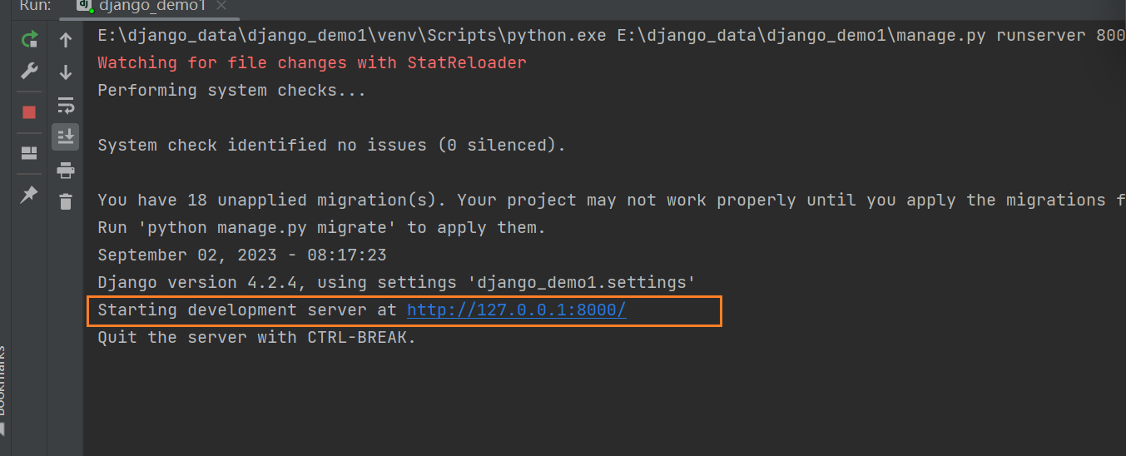The image size is (1126, 456).
Task: Click the red StatReloader warning line
Action: pyautogui.click(x=312, y=63)
